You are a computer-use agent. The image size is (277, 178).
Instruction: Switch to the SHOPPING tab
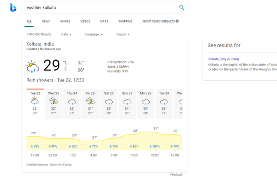pos(125,21)
